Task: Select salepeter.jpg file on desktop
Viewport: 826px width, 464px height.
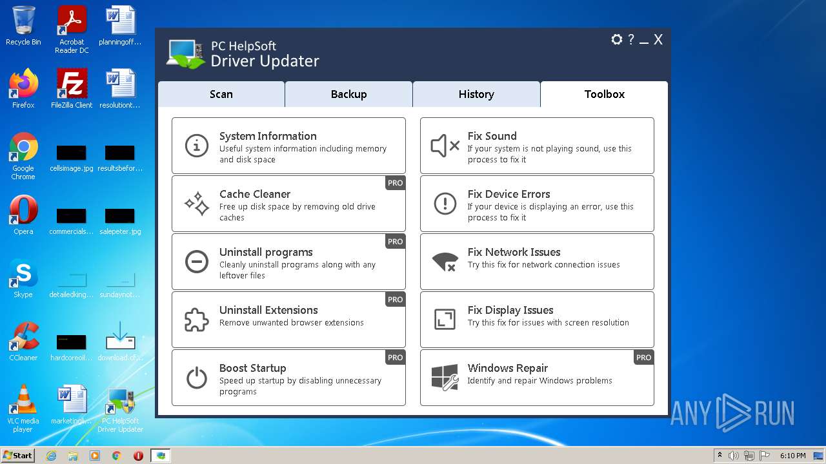Action: 120,222
